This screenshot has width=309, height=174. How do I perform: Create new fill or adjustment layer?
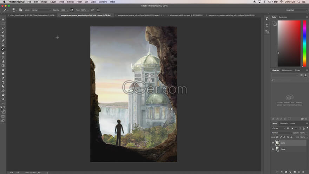[290, 172]
